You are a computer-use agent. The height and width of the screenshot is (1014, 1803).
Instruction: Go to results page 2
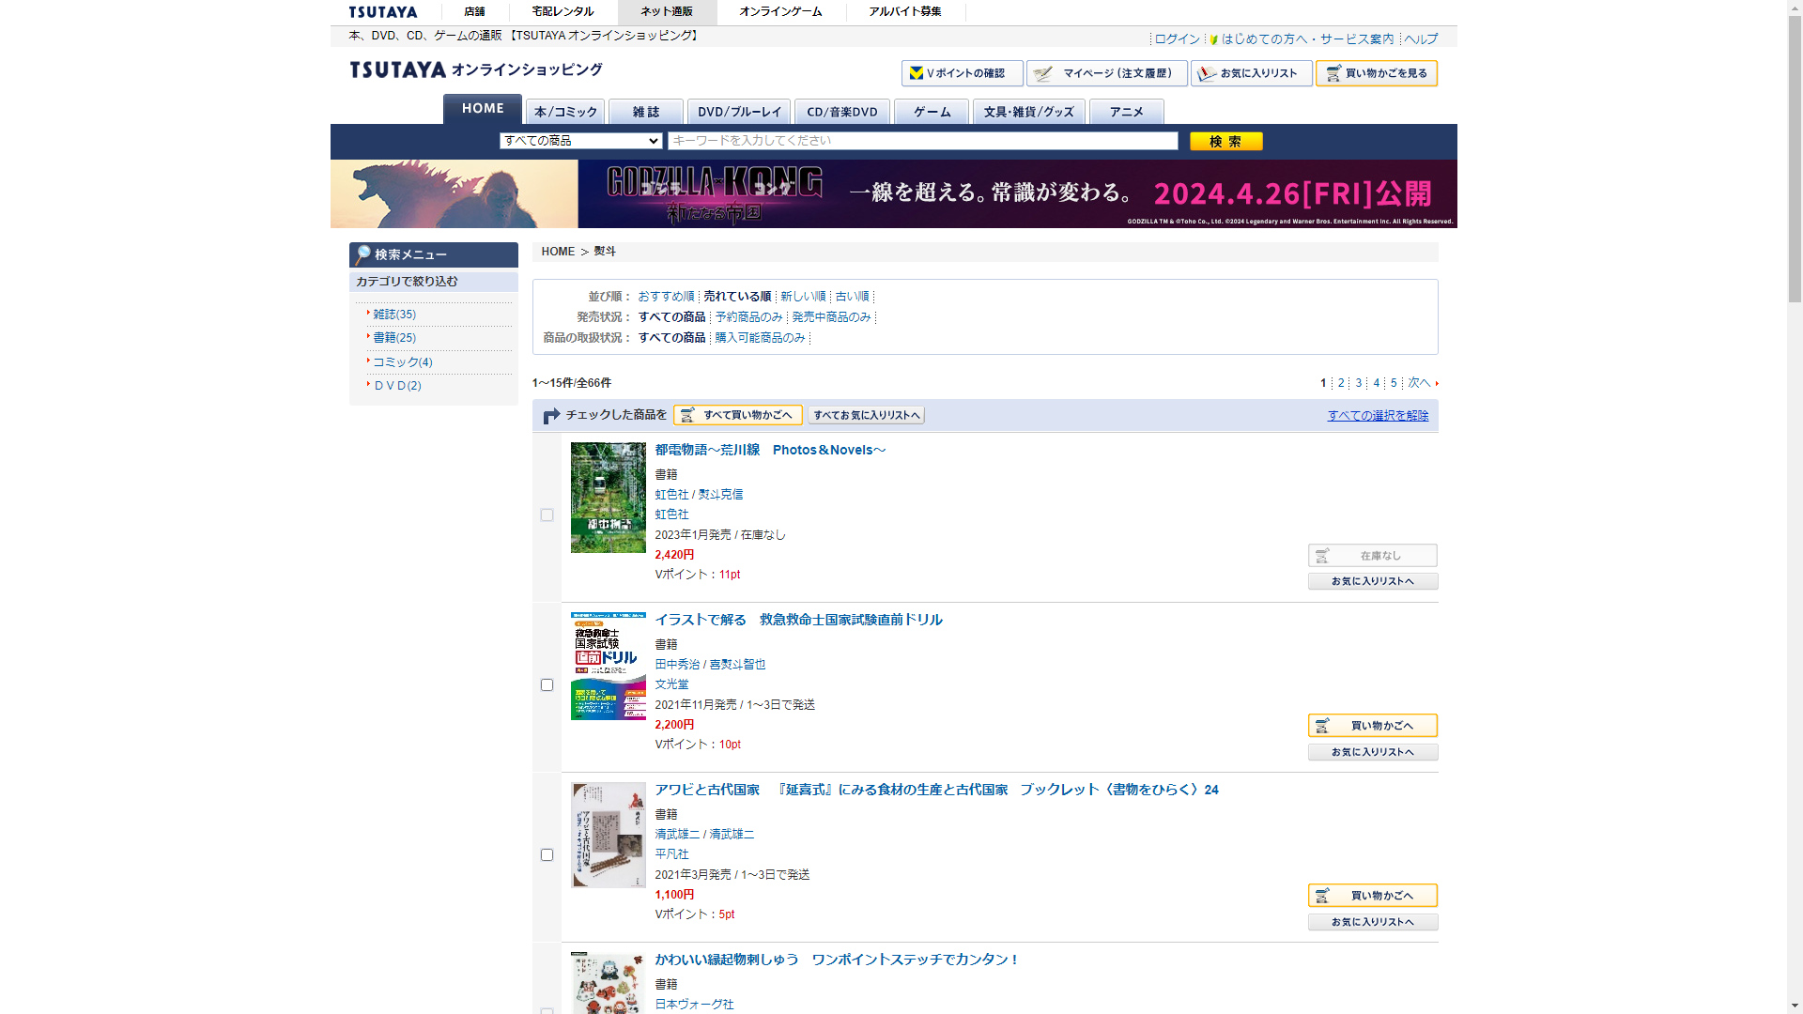click(x=1341, y=383)
